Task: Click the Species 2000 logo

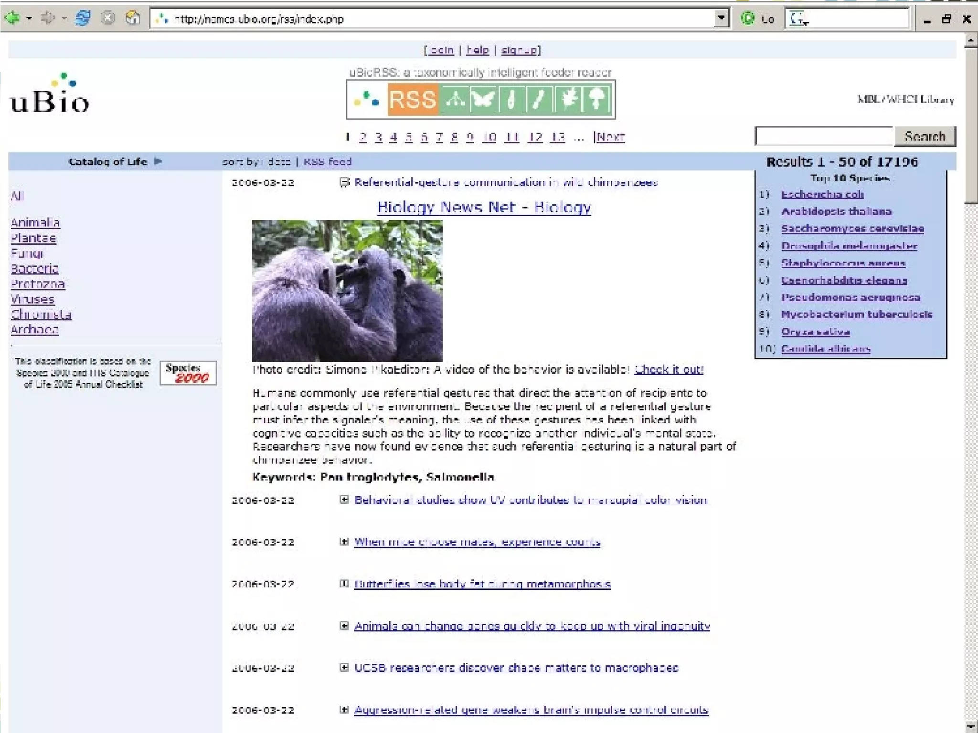Action: [x=188, y=373]
